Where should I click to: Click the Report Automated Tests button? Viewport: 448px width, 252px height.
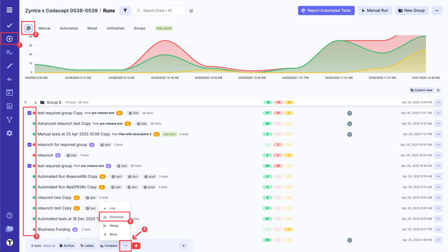(326, 10)
